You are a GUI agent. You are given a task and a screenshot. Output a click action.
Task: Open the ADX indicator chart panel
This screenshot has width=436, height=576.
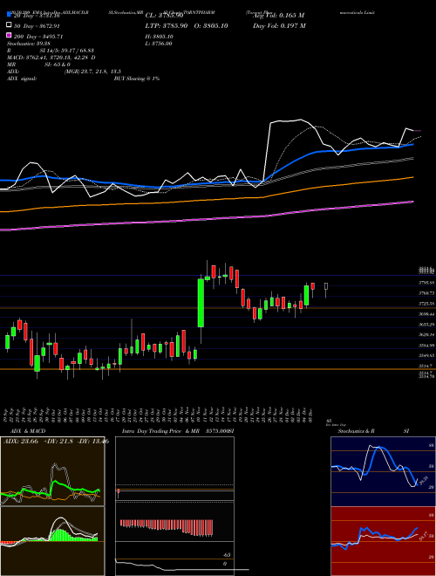coord(52,471)
